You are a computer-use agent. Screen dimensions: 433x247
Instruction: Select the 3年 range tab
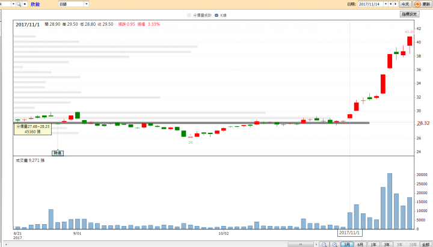tap(387, 245)
